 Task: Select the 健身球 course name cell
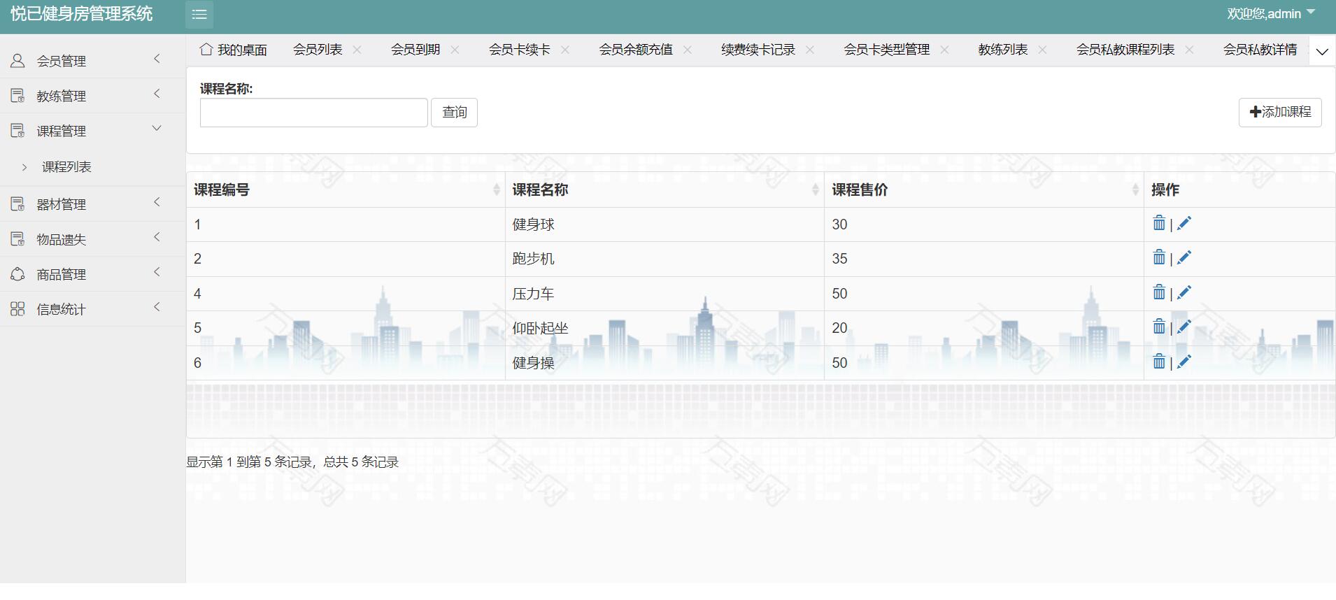coord(665,224)
